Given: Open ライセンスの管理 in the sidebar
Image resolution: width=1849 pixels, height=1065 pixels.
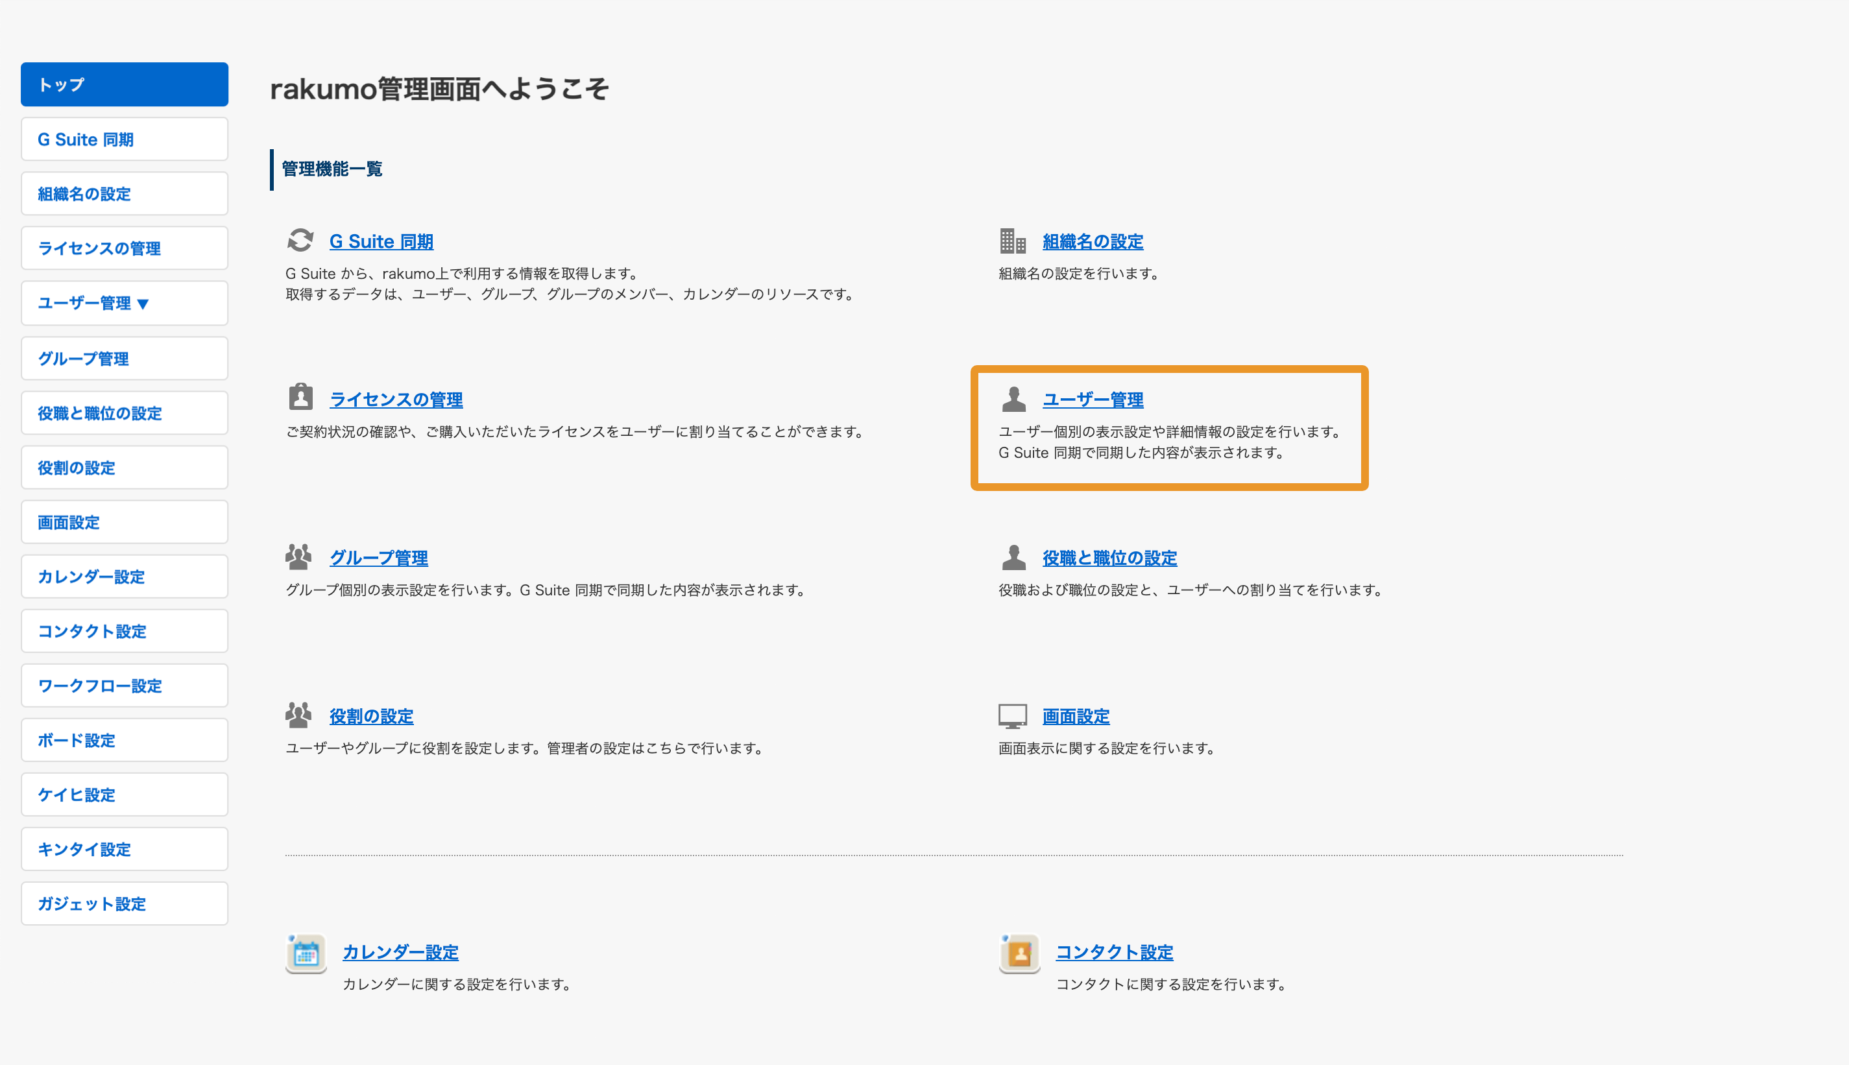Looking at the screenshot, I should [125, 248].
